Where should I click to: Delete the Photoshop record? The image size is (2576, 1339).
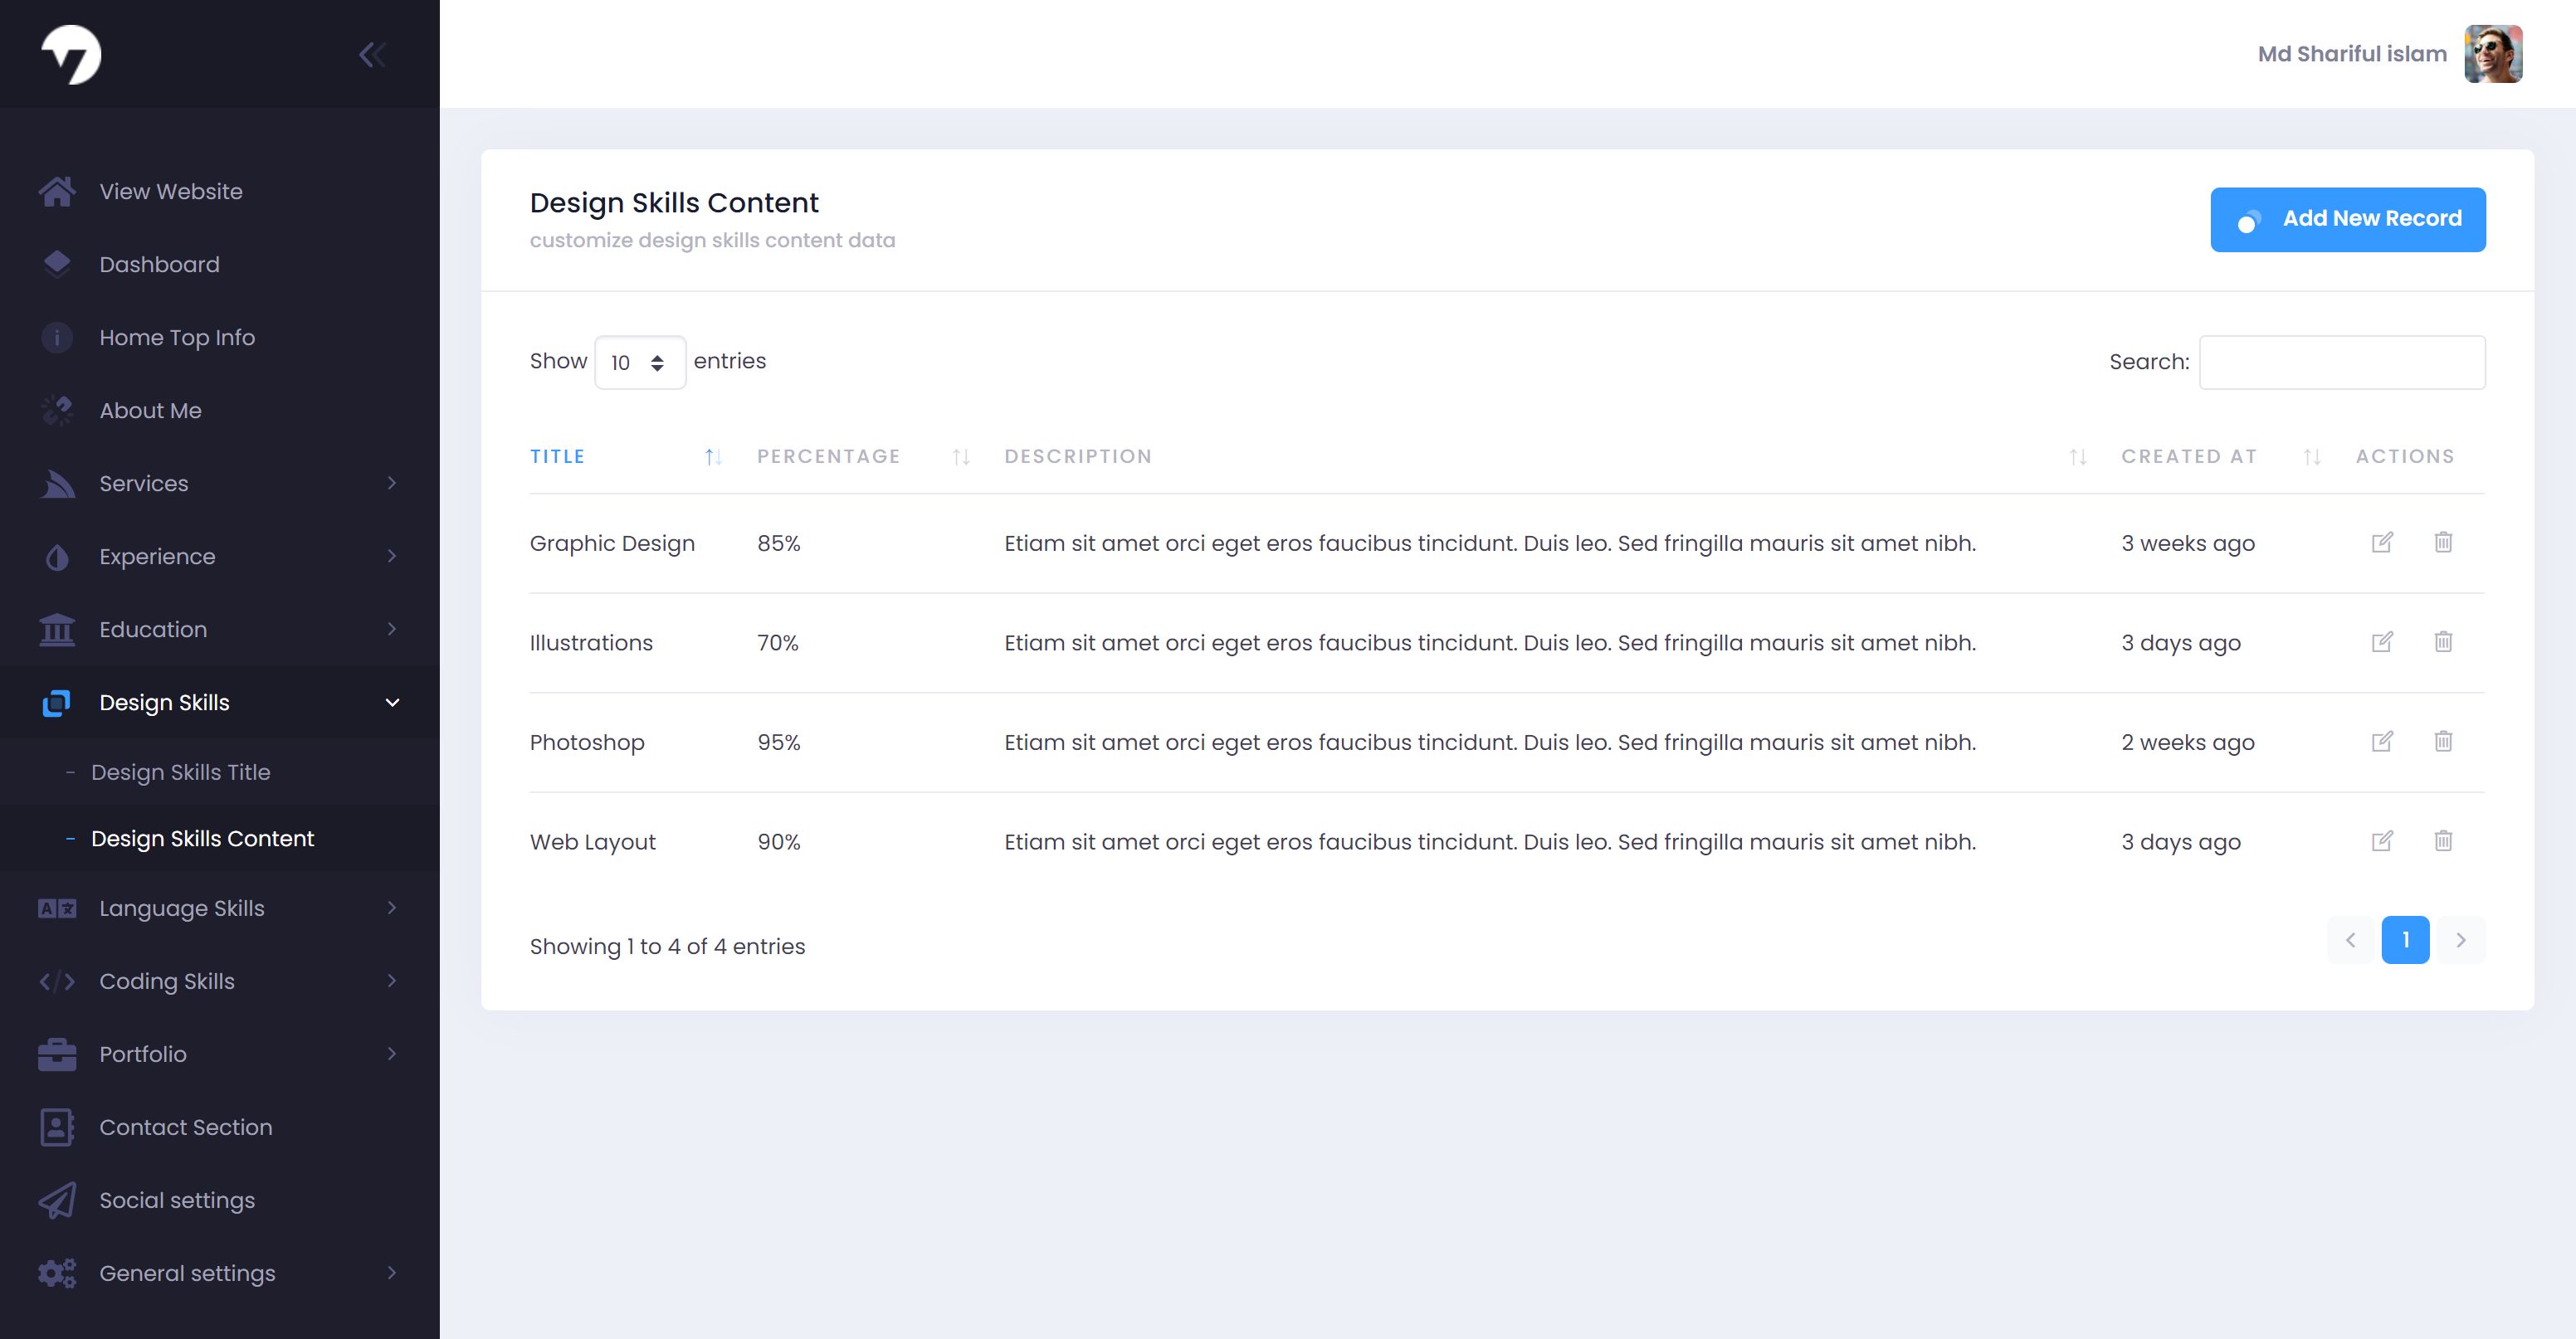tap(2443, 741)
